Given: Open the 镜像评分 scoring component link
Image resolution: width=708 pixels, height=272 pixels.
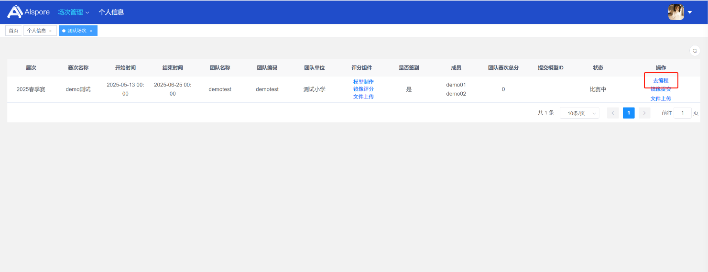Looking at the screenshot, I should (363, 89).
